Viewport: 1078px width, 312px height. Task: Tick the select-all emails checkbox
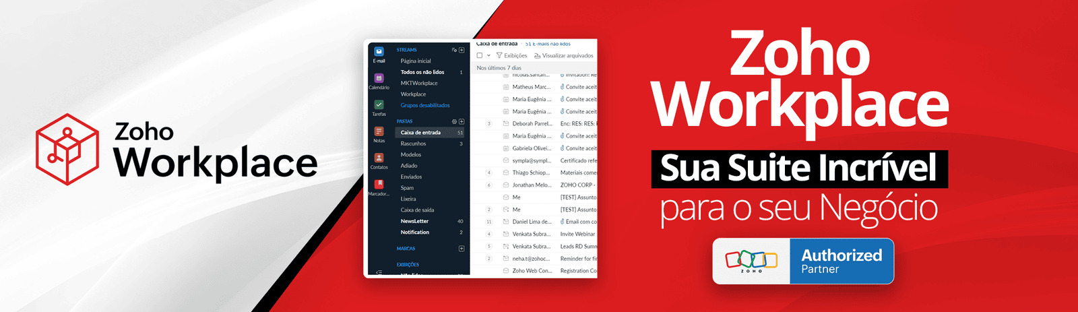tap(480, 55)
